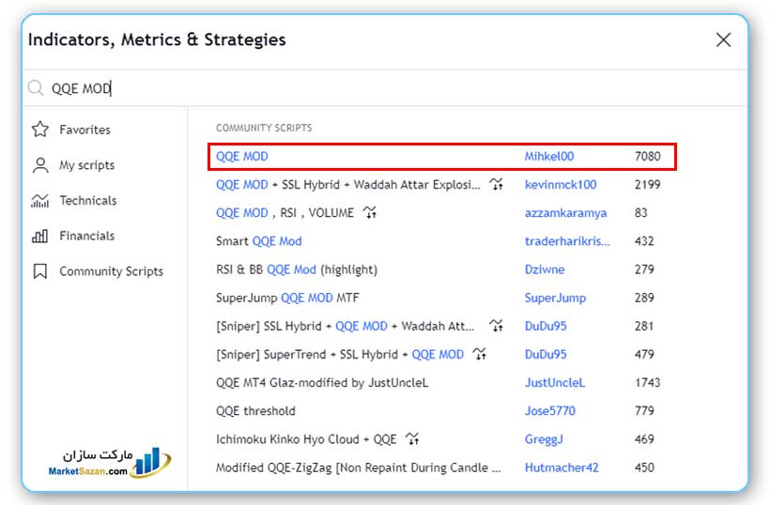
Task: Close the Indicators dialog with X
Action: pyautogui.click(x=723, y=39)
